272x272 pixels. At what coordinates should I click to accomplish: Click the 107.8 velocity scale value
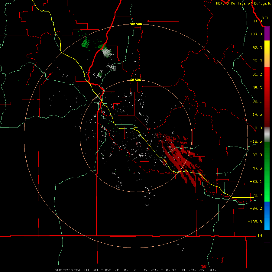[x=256, y=34]
